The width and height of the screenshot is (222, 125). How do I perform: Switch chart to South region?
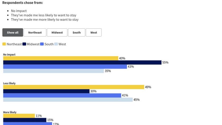pos(77,33)
